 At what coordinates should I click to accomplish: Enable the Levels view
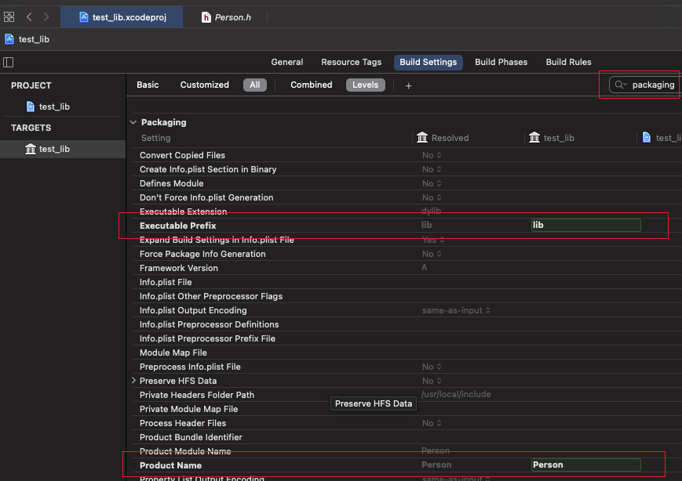tap(365, 85)
